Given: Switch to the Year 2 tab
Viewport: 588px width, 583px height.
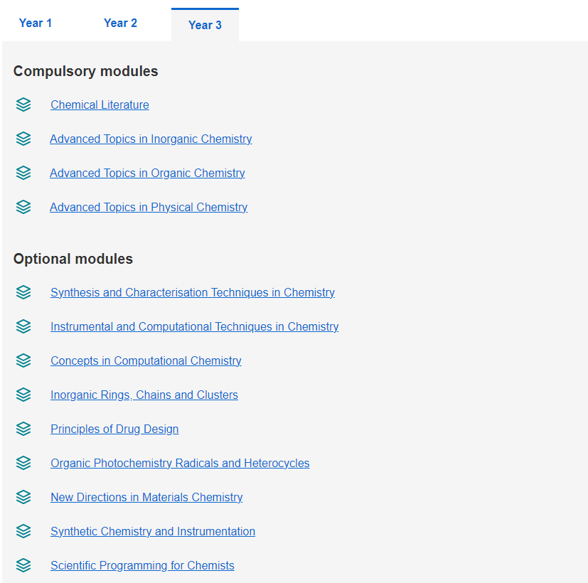Looking at the screenshot, I should (120, 23).
